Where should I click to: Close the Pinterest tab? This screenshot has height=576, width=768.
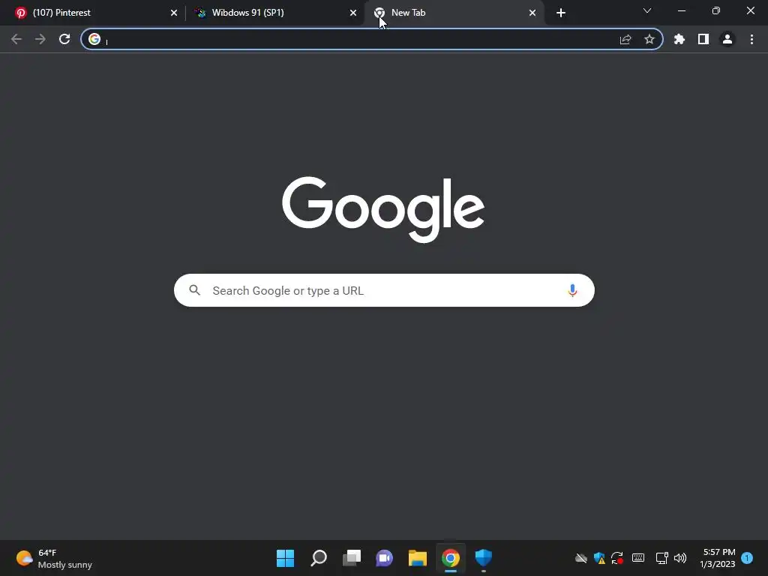[x=174, y=13]
